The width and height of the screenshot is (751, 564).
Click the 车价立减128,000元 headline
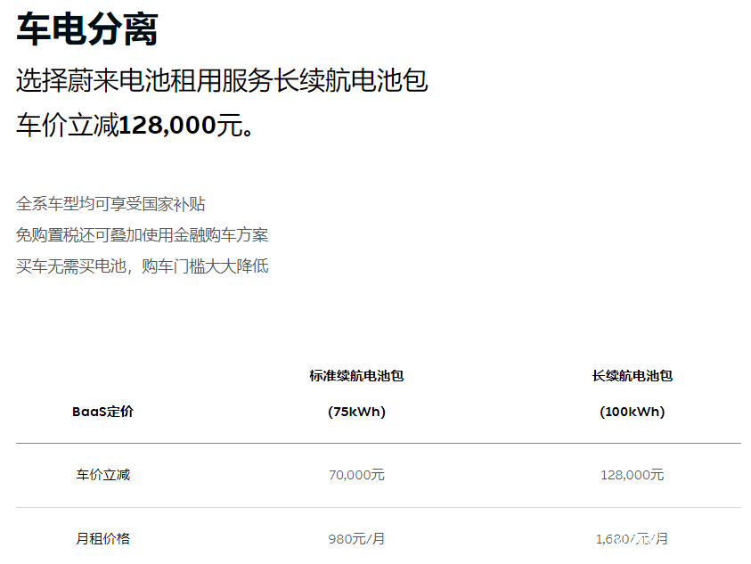pos(135,126)
